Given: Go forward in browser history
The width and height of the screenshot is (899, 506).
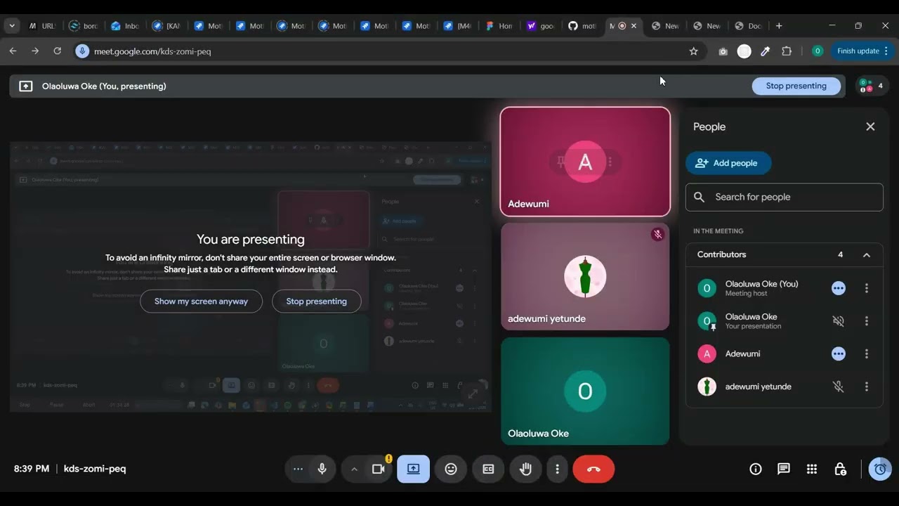Looking at the screenshot, I should click(x=35, y=51).
